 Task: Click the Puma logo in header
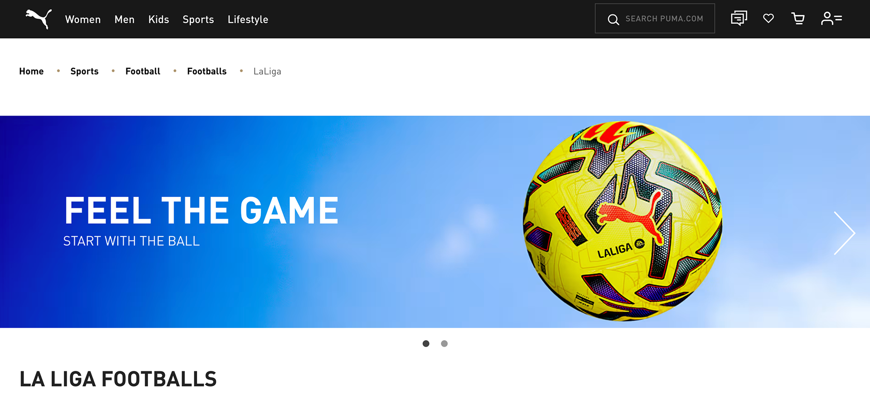39,19
